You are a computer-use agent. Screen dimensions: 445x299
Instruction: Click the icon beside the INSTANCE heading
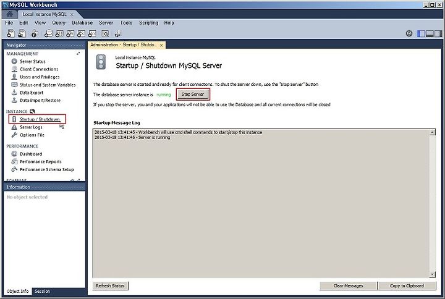(x=32, y=111)
